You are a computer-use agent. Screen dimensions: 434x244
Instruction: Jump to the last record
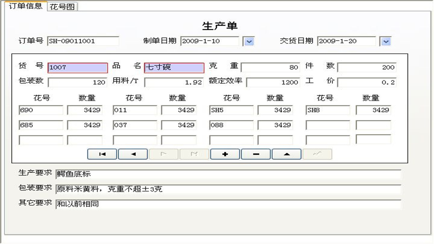click(194, 154)
